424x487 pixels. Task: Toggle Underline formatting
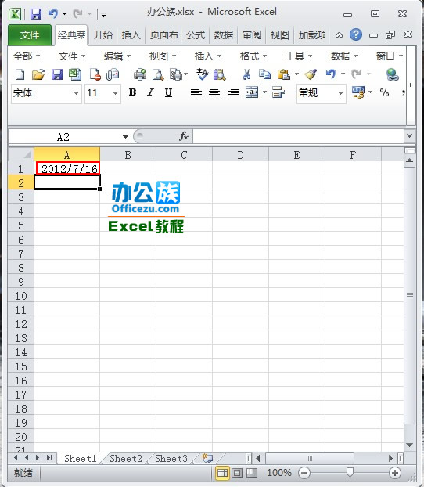tap(168, 92)
